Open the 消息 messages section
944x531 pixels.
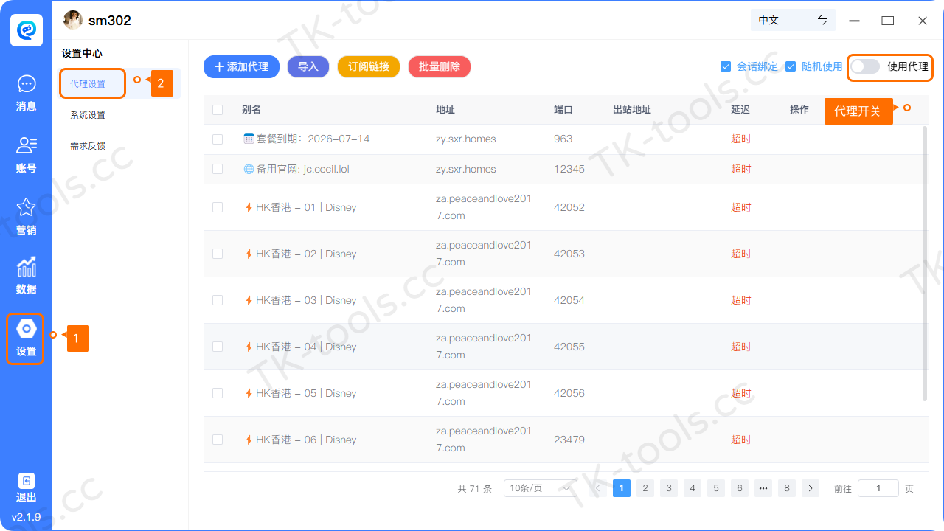[x=26, y=94]
